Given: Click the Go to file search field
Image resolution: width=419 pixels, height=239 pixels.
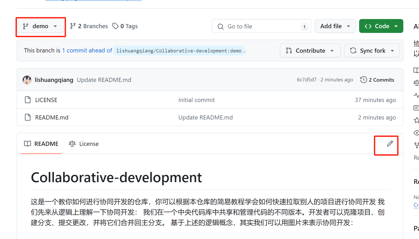Looking at the screenshot, I should pos(261,26).
